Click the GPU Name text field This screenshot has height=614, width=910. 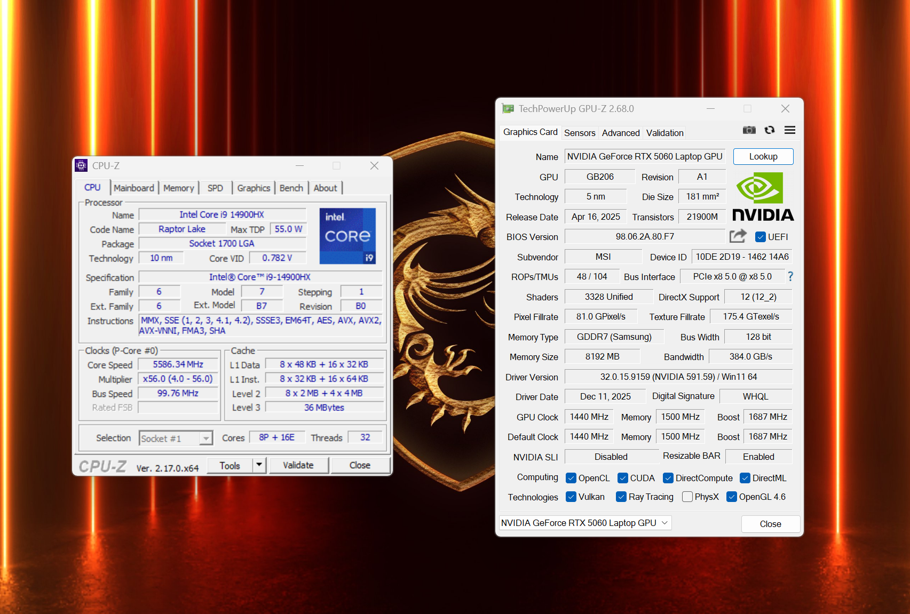point(644,156)
